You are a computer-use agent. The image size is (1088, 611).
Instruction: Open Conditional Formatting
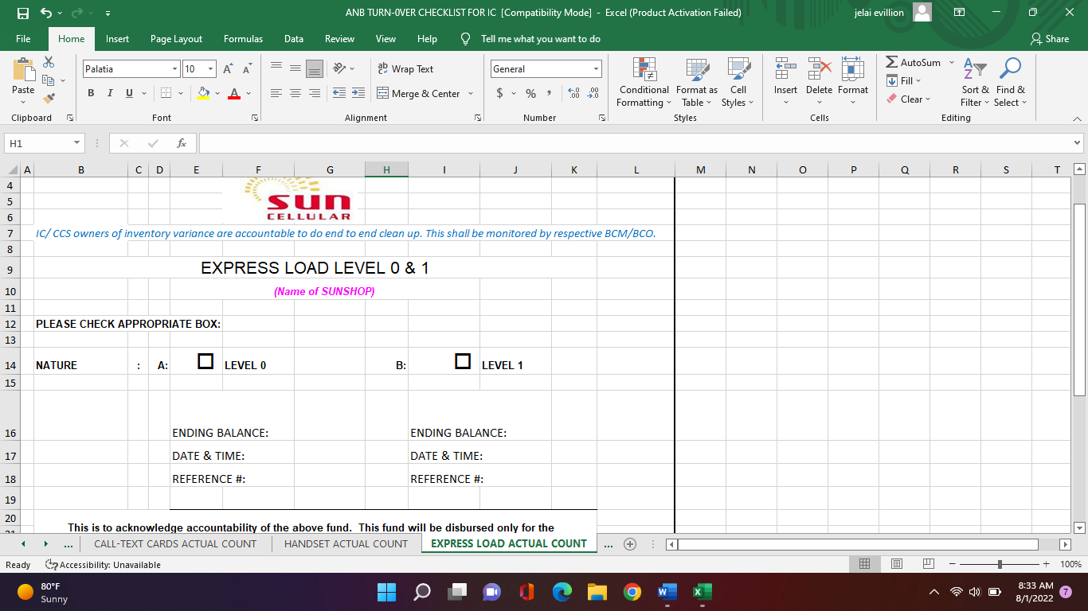[x=644, y=82]
